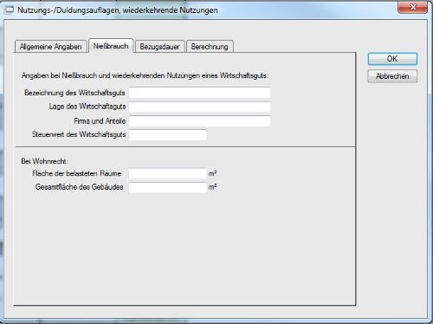Switch to the Allgemeine Angaben tab

click(x=51, y=47)
